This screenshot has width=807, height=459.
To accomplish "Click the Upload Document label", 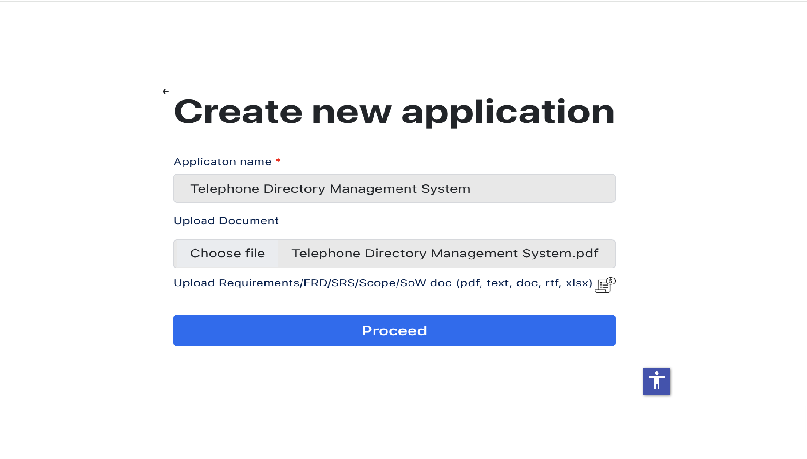I will tap(226, 221).
